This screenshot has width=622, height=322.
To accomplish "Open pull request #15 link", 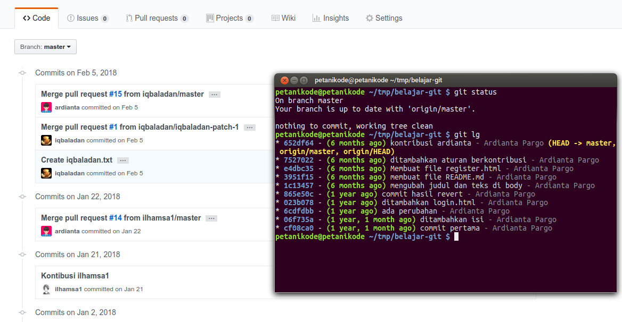I will [x=116, y=94].
